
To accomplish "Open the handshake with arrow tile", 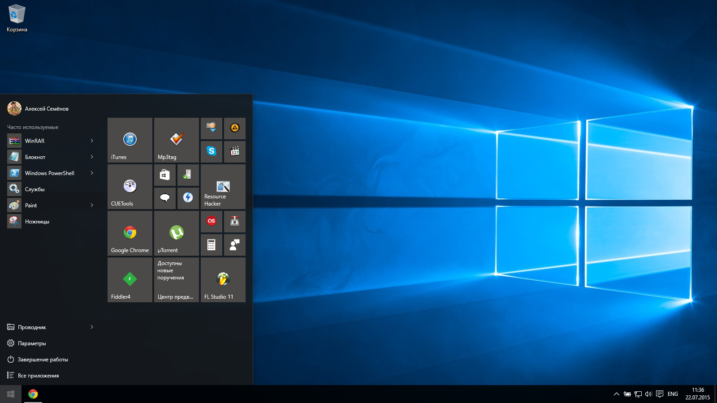I will 212,129.
